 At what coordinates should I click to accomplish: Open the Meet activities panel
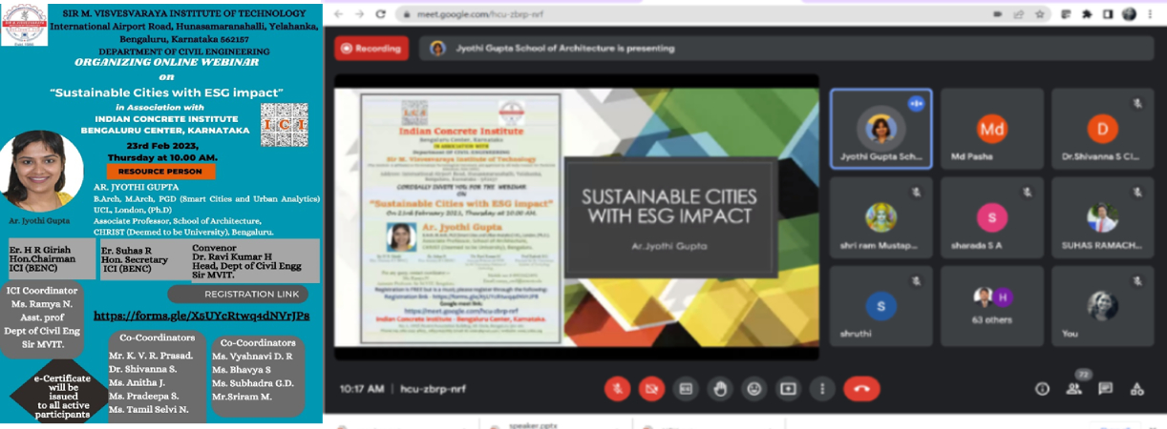1136,388
